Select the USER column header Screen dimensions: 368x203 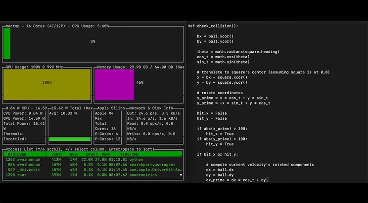click(x=22, y=154)
